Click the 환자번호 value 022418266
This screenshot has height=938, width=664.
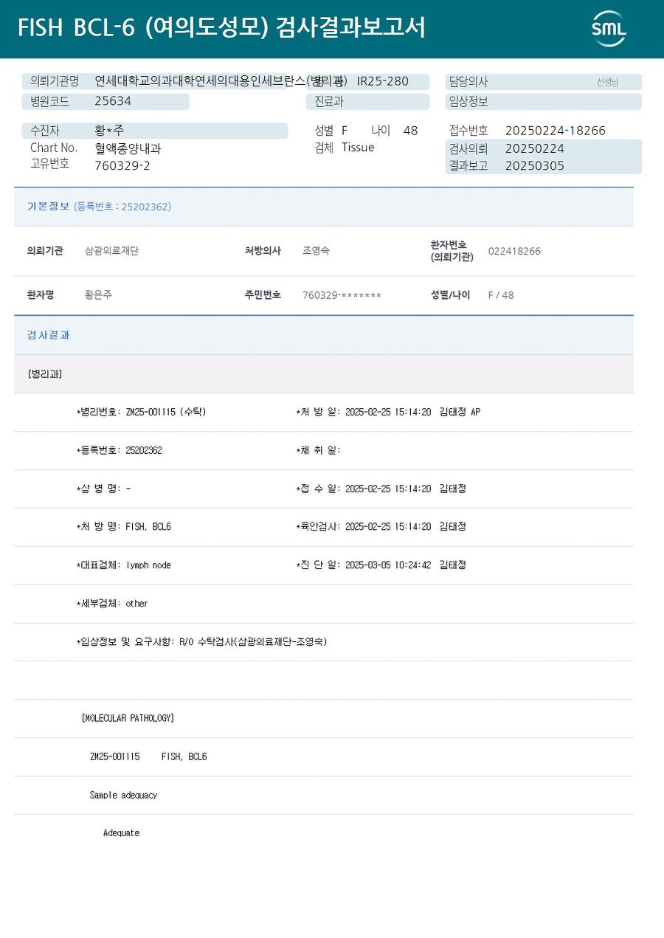pyautogui.click(x=514, y=251)
